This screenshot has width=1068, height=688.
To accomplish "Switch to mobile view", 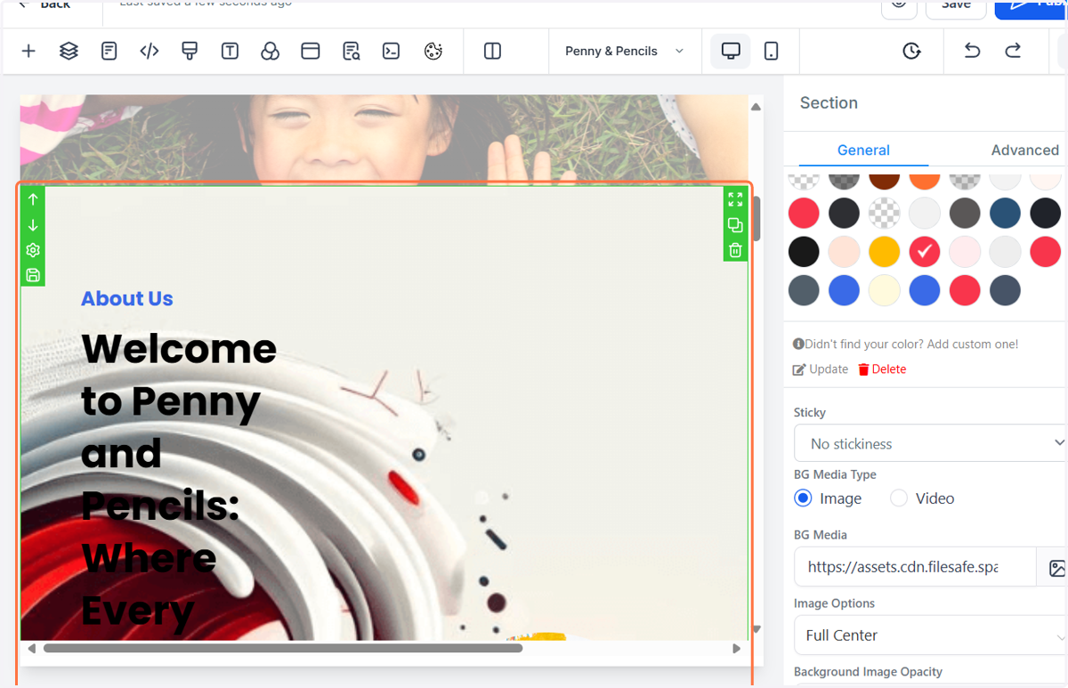I will click(x=772, y=52).
